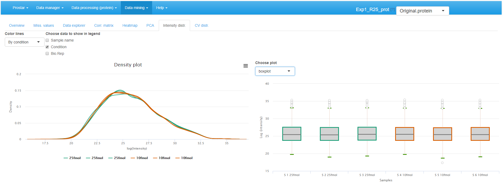Open the Original.protein dataset selector
The height and width of the screenshot is (194, 503).
[x=422, y=11]
